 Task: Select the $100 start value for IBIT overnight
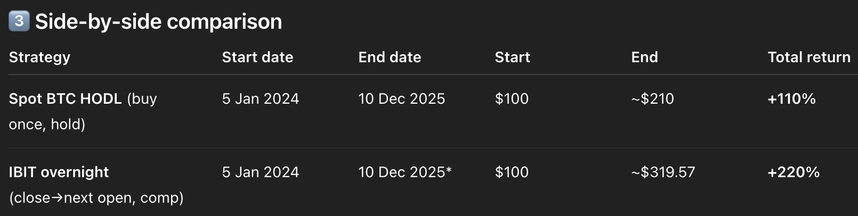pos(512,172)
